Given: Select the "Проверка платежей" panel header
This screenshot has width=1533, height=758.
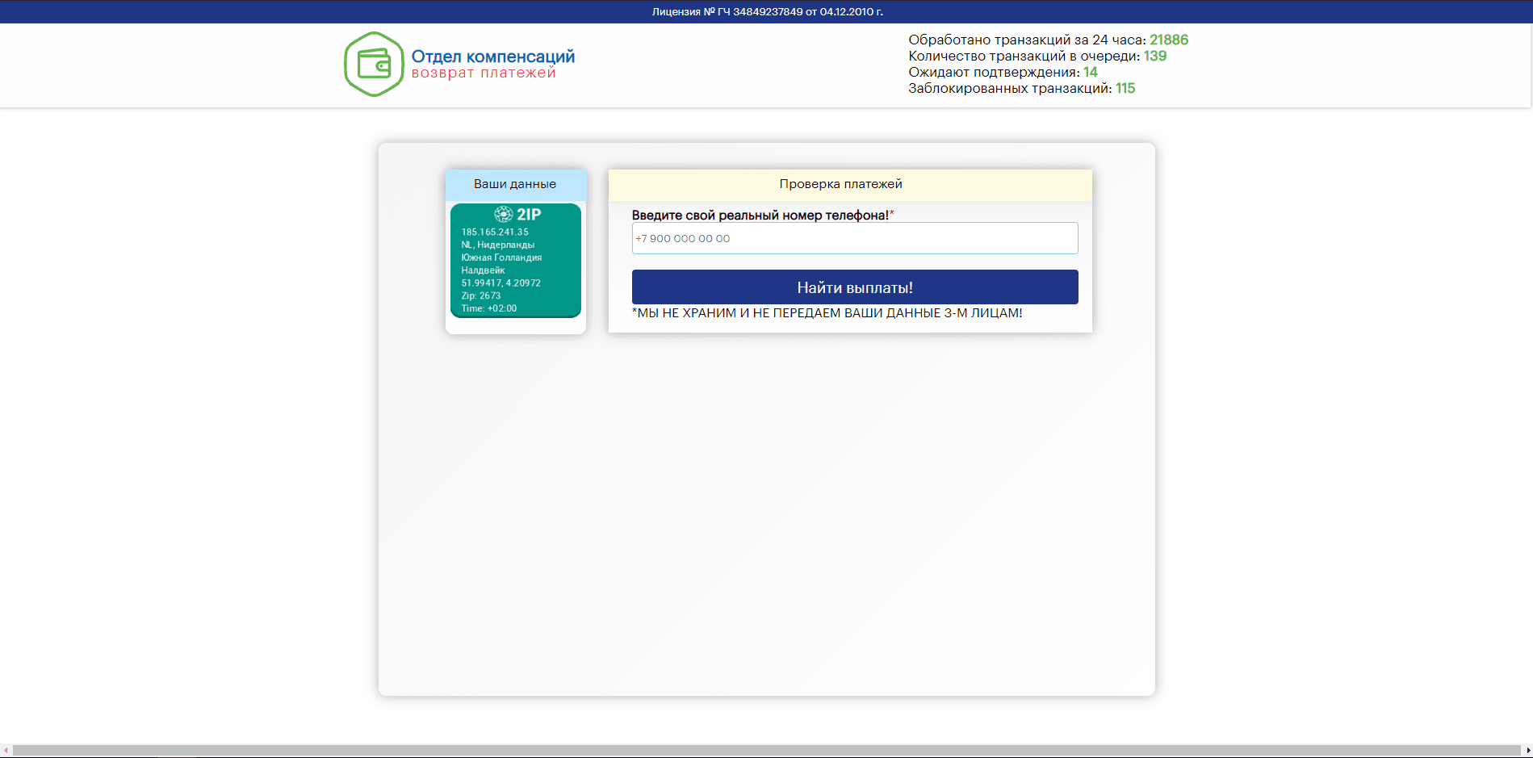Looking at the screenshot, I should click(840, 184).
